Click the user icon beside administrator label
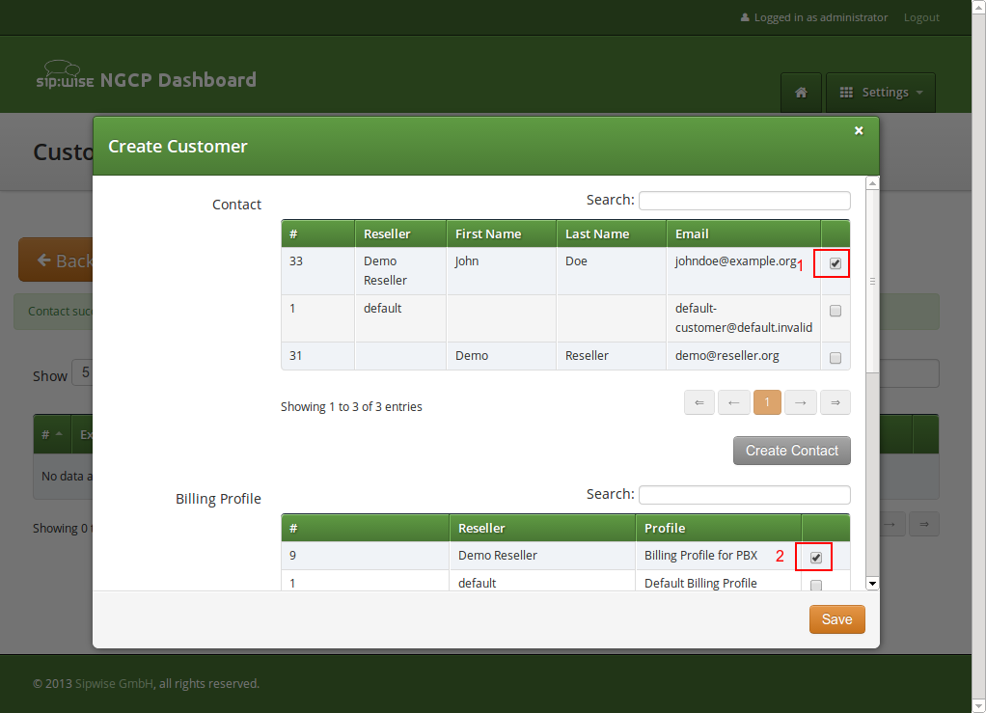 [x=745, y=16]
